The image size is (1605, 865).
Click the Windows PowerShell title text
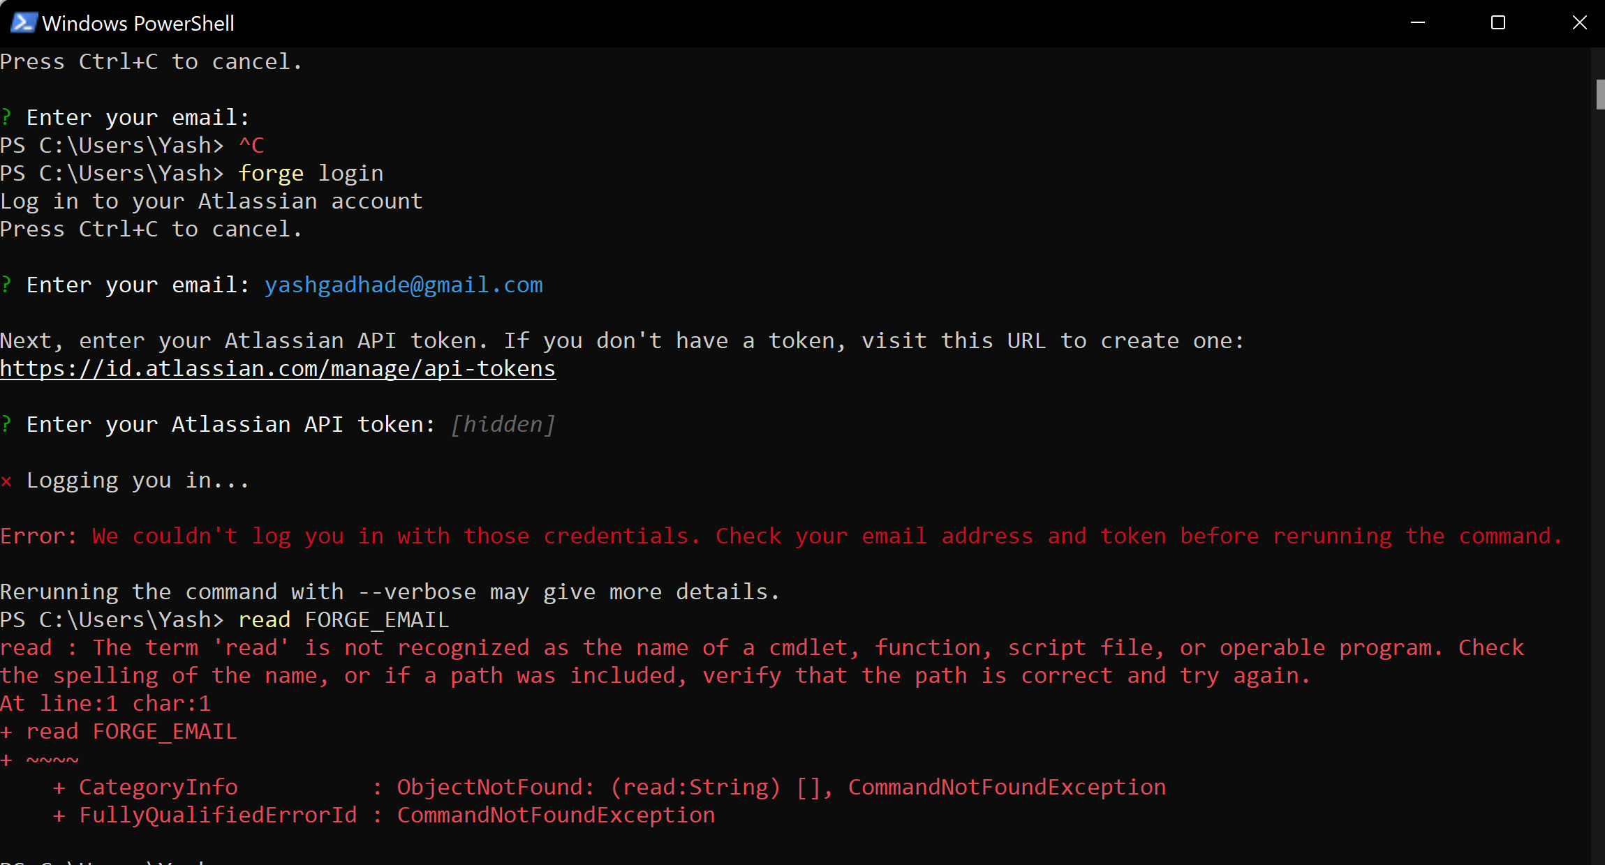(138, 24)
